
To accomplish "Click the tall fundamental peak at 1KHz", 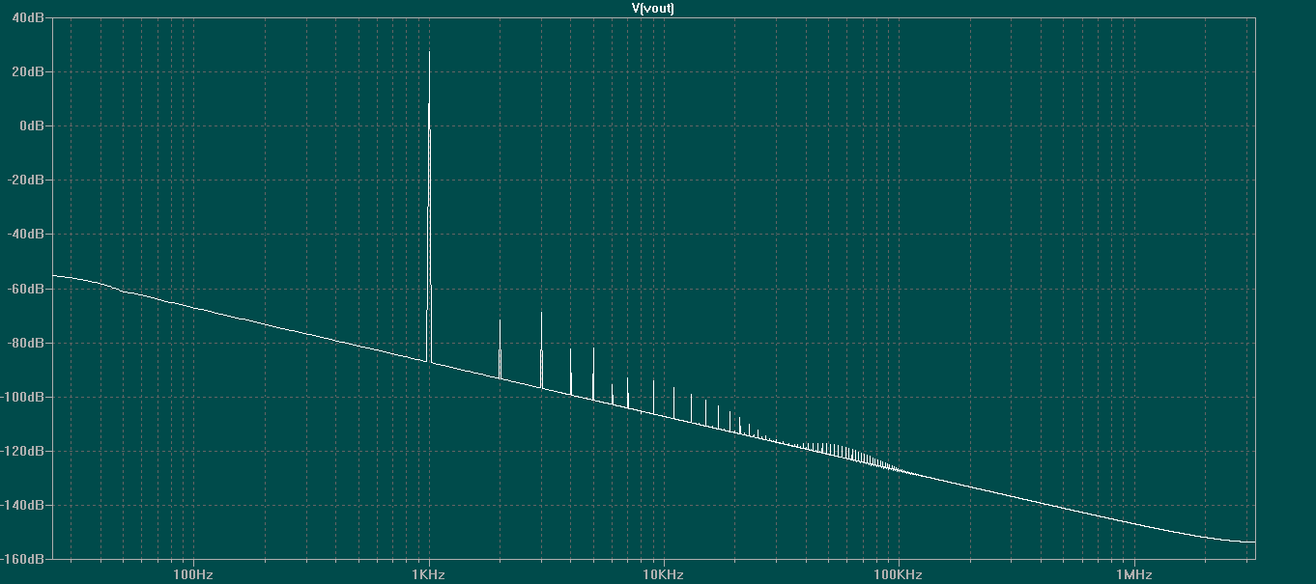I will pyautogui.click(x=429, y=207).
